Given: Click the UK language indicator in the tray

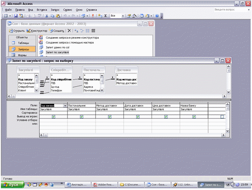Looking at the screenshot, I should click(x=228, y=185).
